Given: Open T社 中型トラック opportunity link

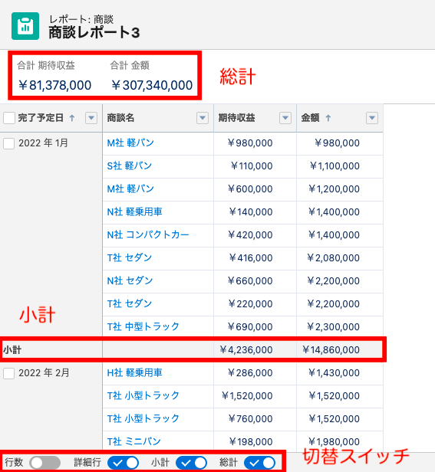Looking at the screenshot, I should point(143,326).
